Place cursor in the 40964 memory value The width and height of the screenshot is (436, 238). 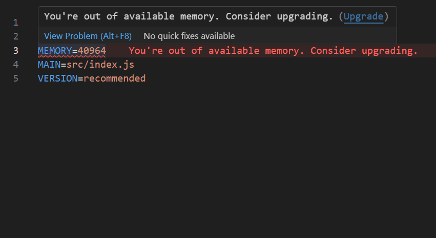[92, 51]
